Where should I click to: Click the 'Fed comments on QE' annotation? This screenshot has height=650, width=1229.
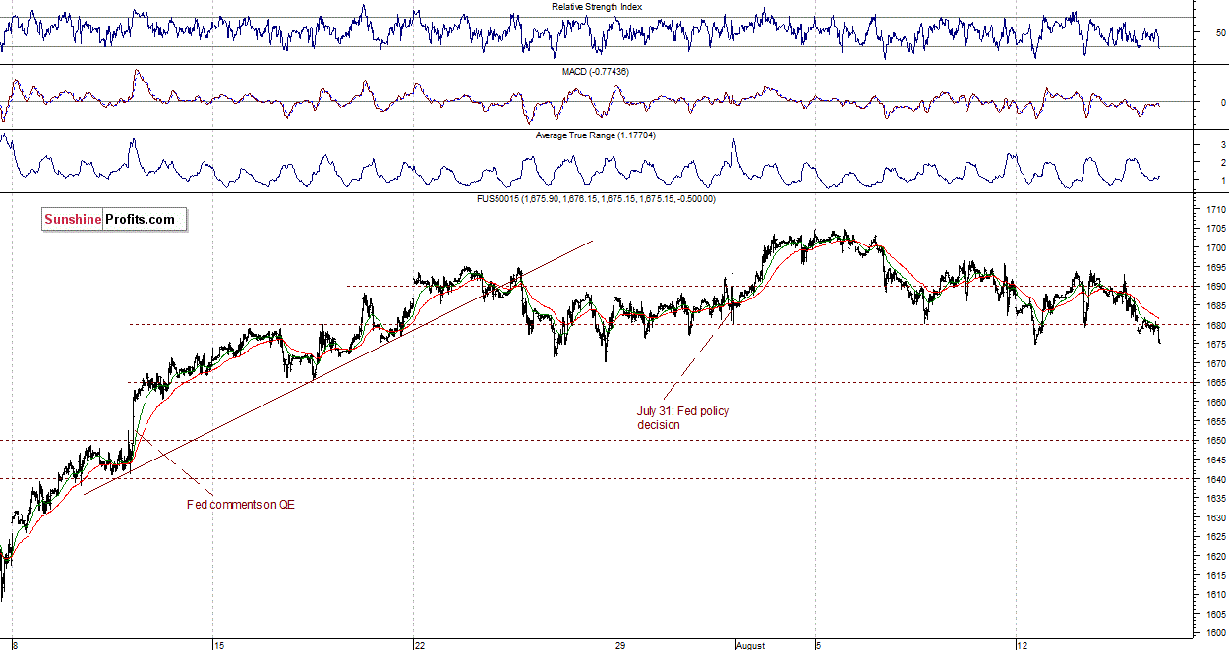coord(241,504)
